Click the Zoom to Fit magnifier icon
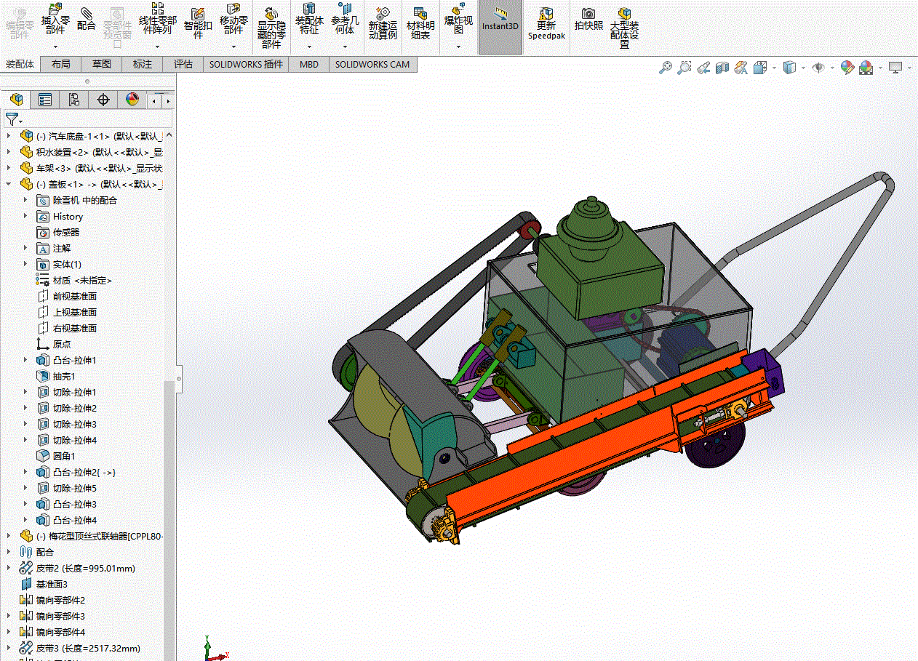This screenshot has width=918, height=661. 665,68
